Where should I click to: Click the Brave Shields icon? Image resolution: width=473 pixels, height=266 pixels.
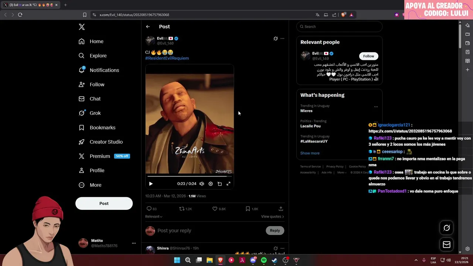click(x=343, y=15)
